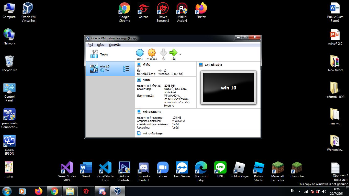Click the VBoxSVGA graphics controller value

pos(178,121)
